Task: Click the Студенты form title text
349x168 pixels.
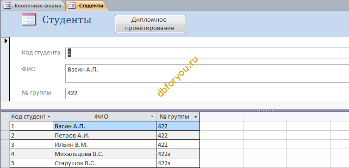Action: click(x=67, y=20)
